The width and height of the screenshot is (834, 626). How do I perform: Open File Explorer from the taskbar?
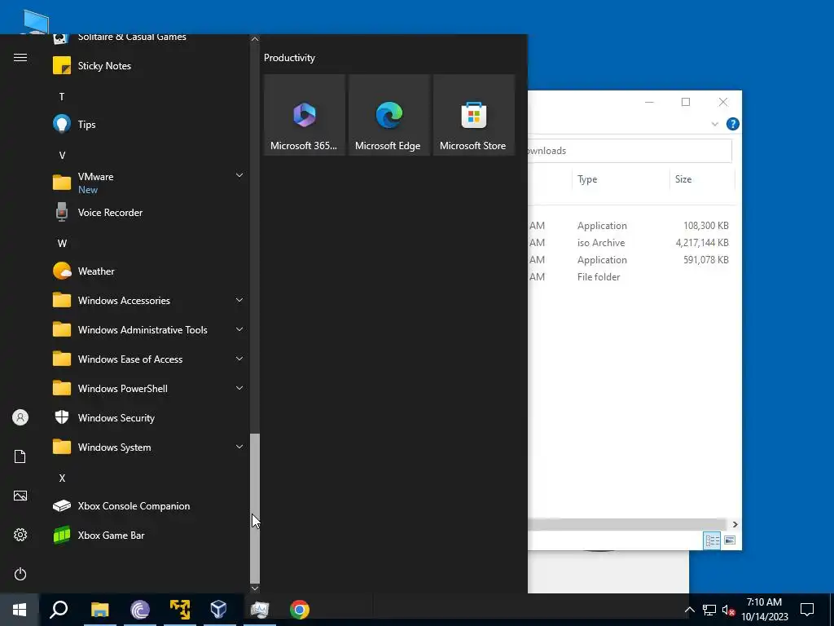(x=99, y=610)
